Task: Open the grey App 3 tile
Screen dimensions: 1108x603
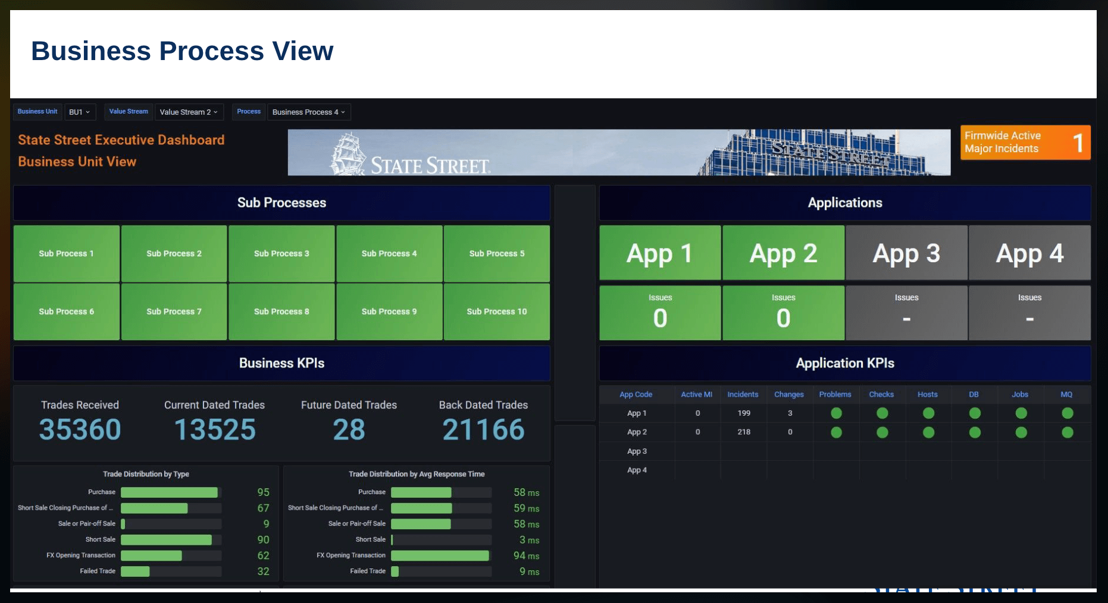Action: 906,253
